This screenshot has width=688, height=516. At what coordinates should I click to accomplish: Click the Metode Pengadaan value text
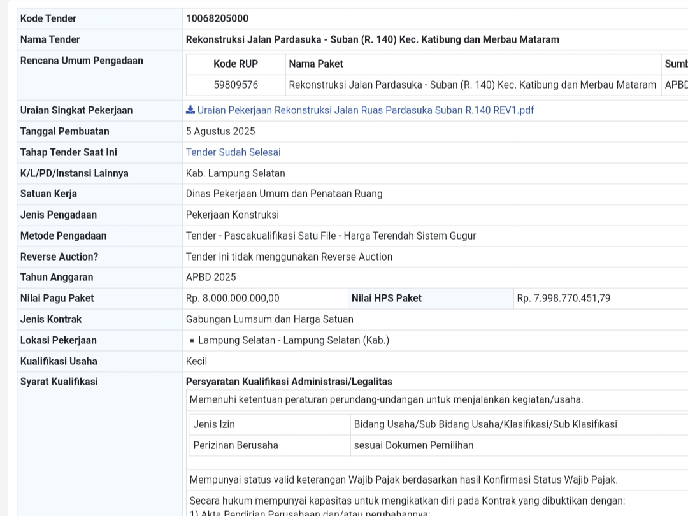pyautogui.click(x=331, y=236)
